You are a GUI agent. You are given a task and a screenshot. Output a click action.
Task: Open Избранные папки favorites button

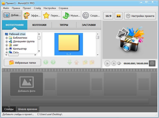pyautogui.click(x=23, y=63)
